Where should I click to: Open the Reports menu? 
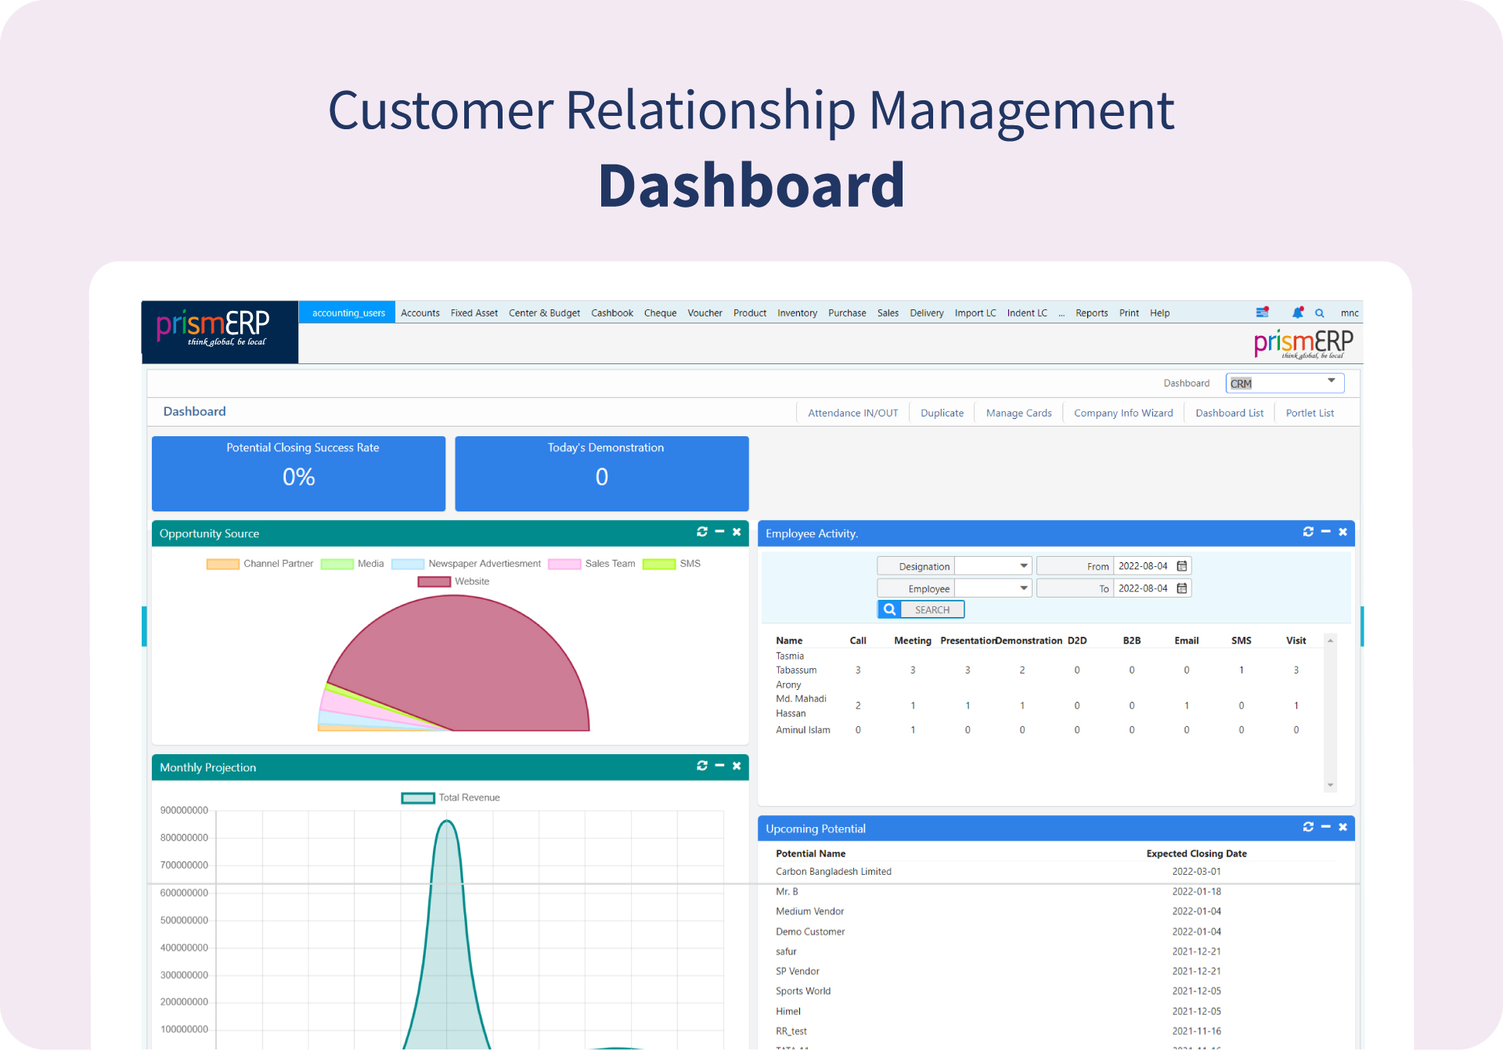point(1091,313)
